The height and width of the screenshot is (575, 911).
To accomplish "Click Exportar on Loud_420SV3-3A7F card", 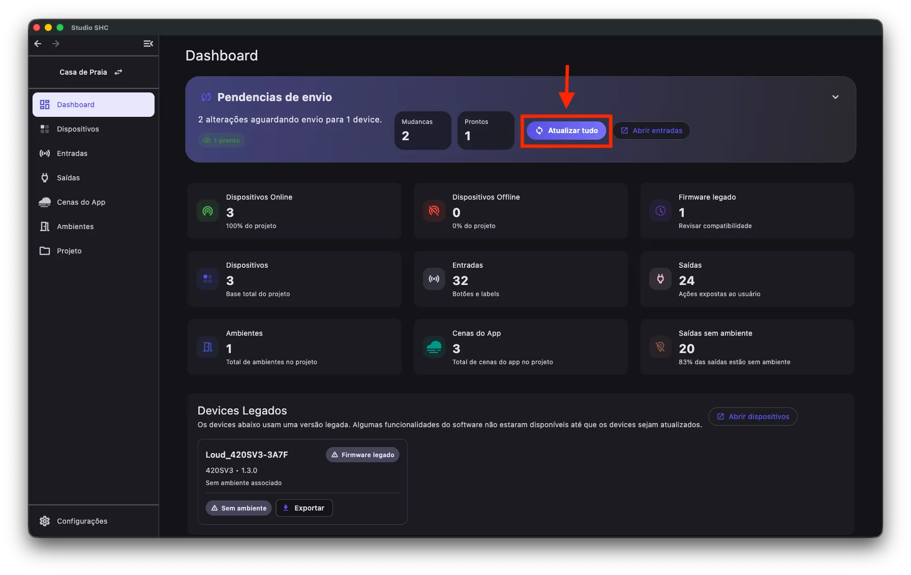I will 304,508.
